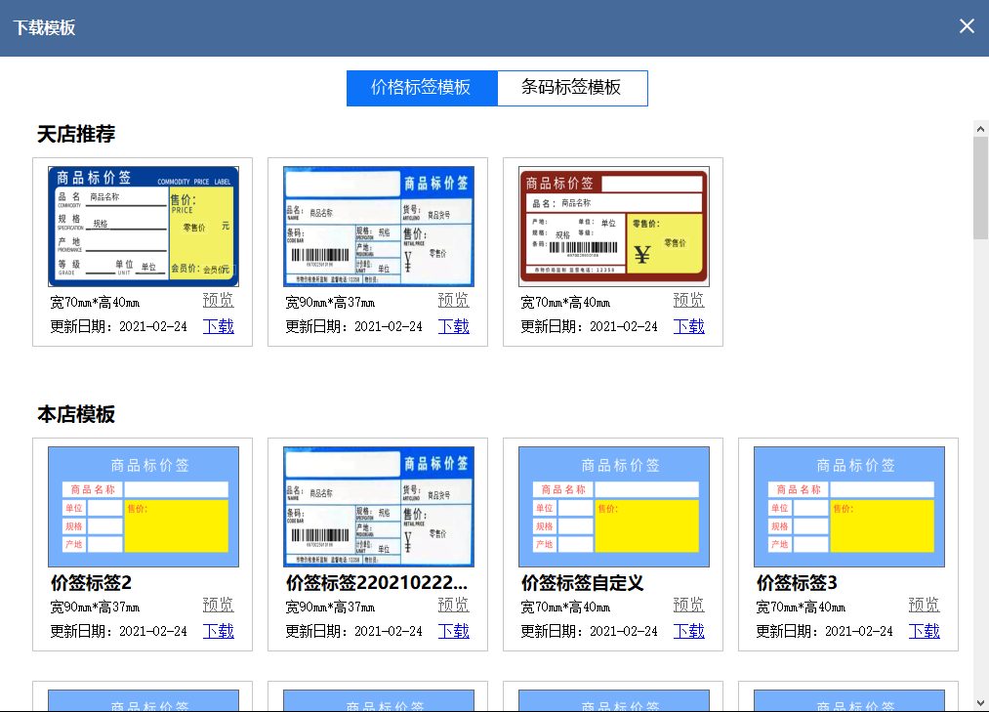Select the 价格标签模板 tab

click(x=422, y=88)
